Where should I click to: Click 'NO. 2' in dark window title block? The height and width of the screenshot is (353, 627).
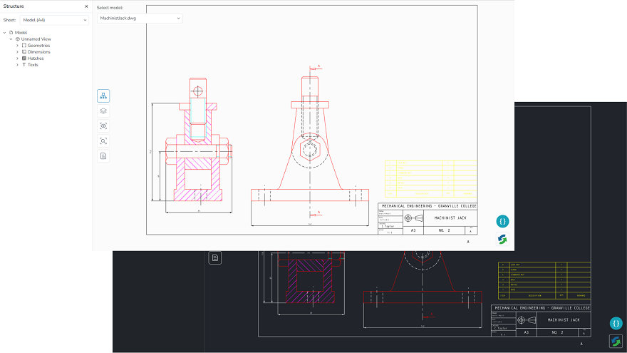[557, 332]
